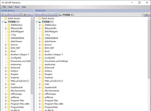Click the eastmoney folder icon in Archive Browser

(9, 64)
